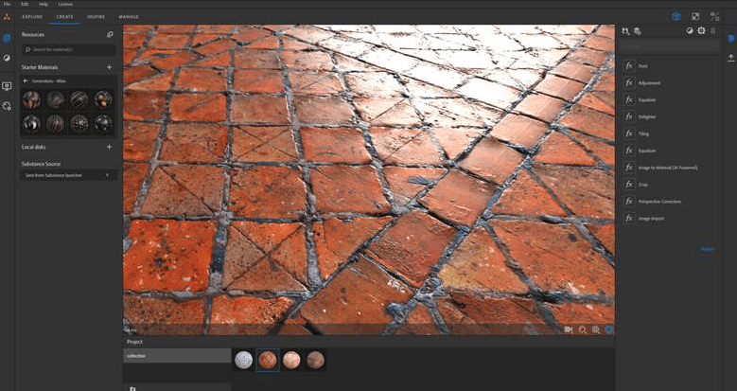
Task: Open the License menu
Action: [65, 4]
